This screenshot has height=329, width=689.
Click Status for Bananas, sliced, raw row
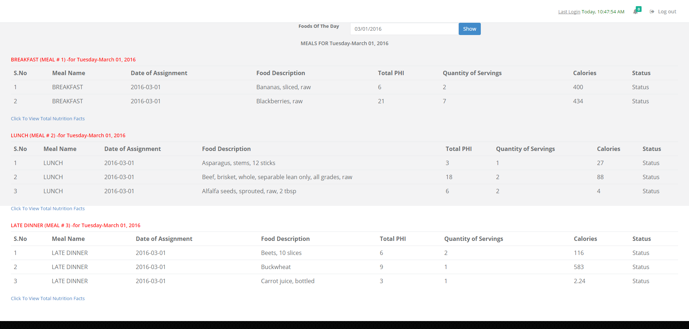point(640,87)
